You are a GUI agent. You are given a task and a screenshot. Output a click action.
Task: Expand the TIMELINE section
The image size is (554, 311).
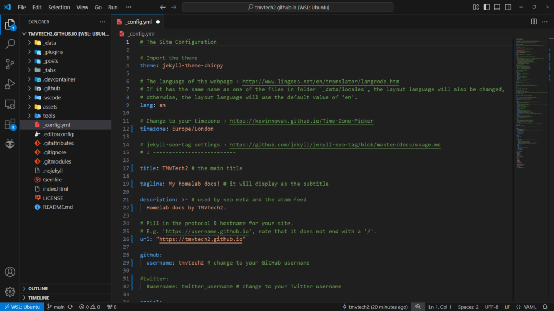[x=65, y=298]
